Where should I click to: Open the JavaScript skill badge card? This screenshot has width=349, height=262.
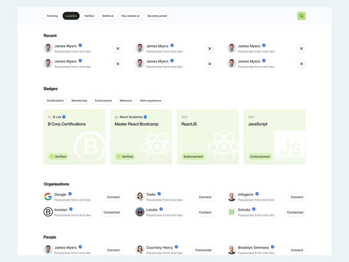point(274,137)
